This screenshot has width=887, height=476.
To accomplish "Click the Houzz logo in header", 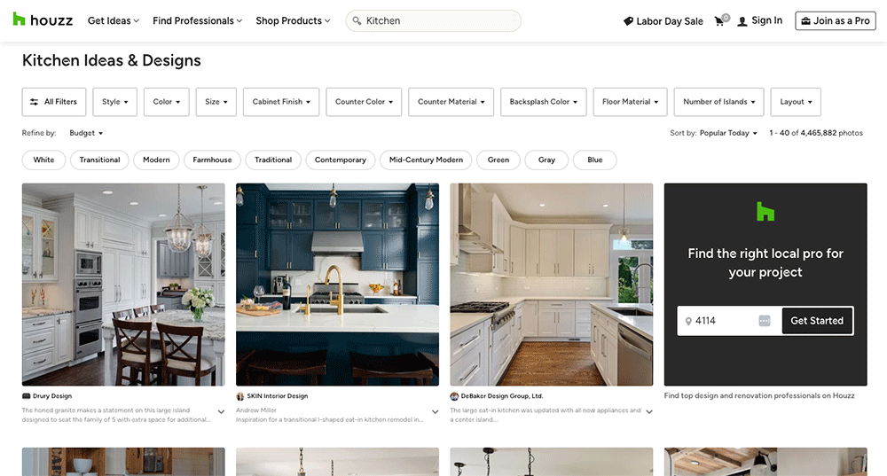I will (x=43, y=20).
